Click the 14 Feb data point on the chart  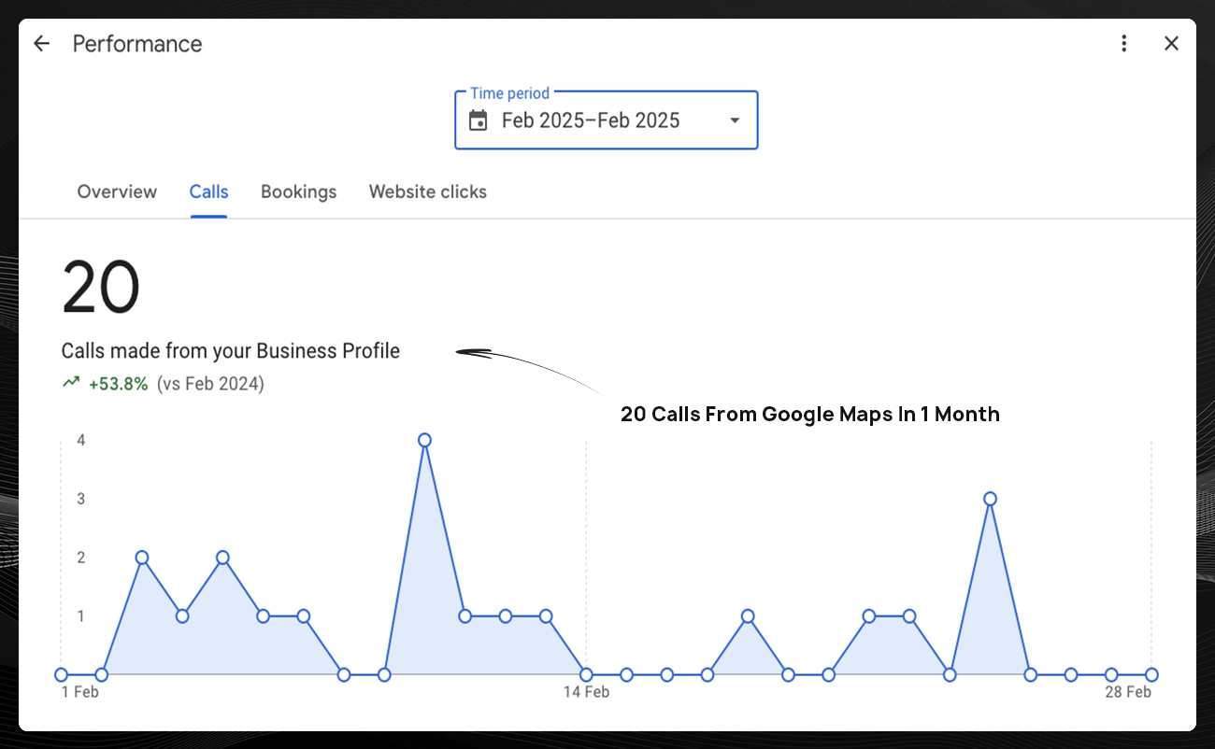(586, 674)
